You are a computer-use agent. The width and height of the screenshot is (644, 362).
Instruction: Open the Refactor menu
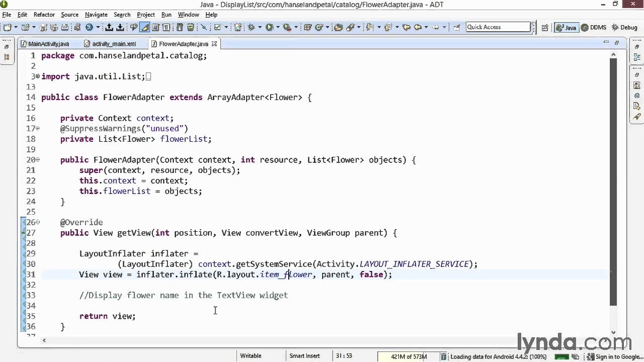[44, 15]
